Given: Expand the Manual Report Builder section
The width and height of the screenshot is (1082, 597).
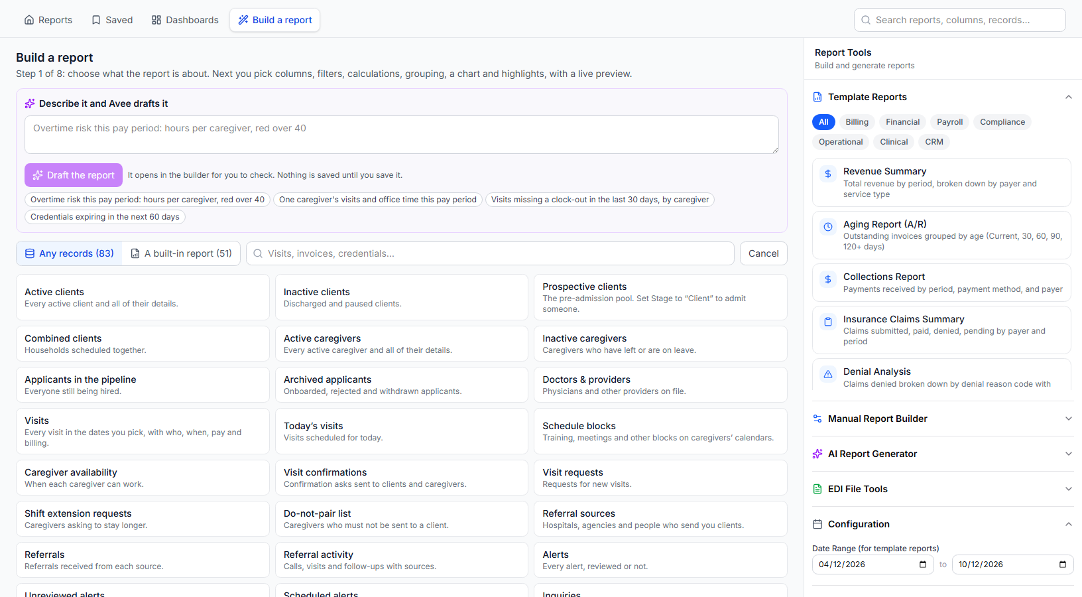Looking at the screenshot, I should [x=1069, y=419].
